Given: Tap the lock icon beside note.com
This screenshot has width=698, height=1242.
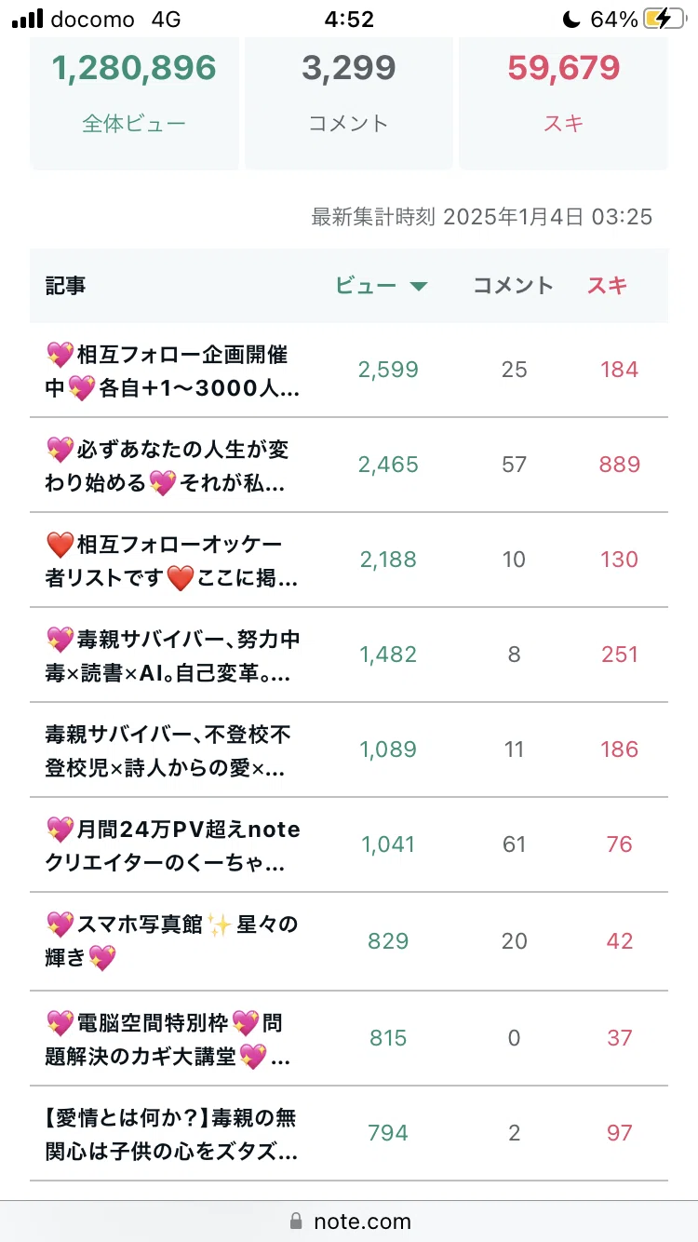Looking at the screenshot, I should coord(296,1221).
